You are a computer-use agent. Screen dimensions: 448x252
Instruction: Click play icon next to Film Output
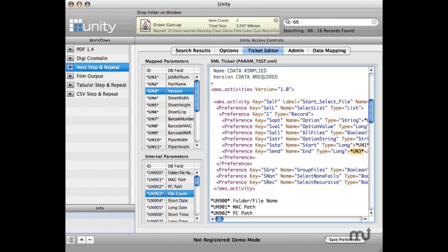click(71, 76)
